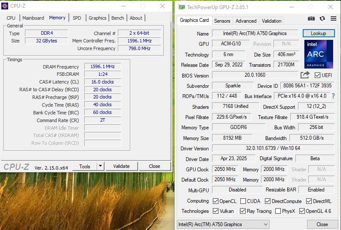
Task: Click the Bandwidth value 512.0 GB/s
Action: click(x=312, y=138)
